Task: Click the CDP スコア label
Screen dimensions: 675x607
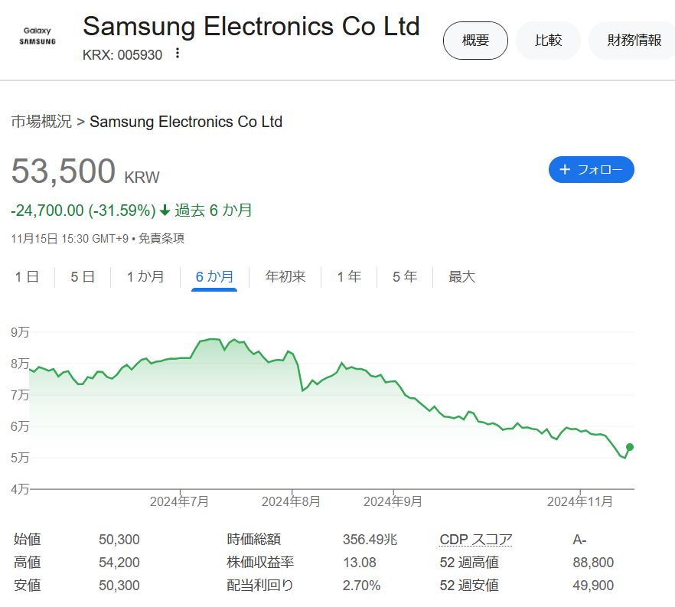Action: pos(475,540)
